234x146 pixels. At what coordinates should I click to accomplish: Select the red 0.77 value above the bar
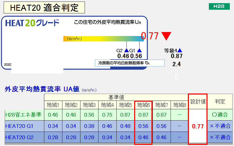point(150,36)
